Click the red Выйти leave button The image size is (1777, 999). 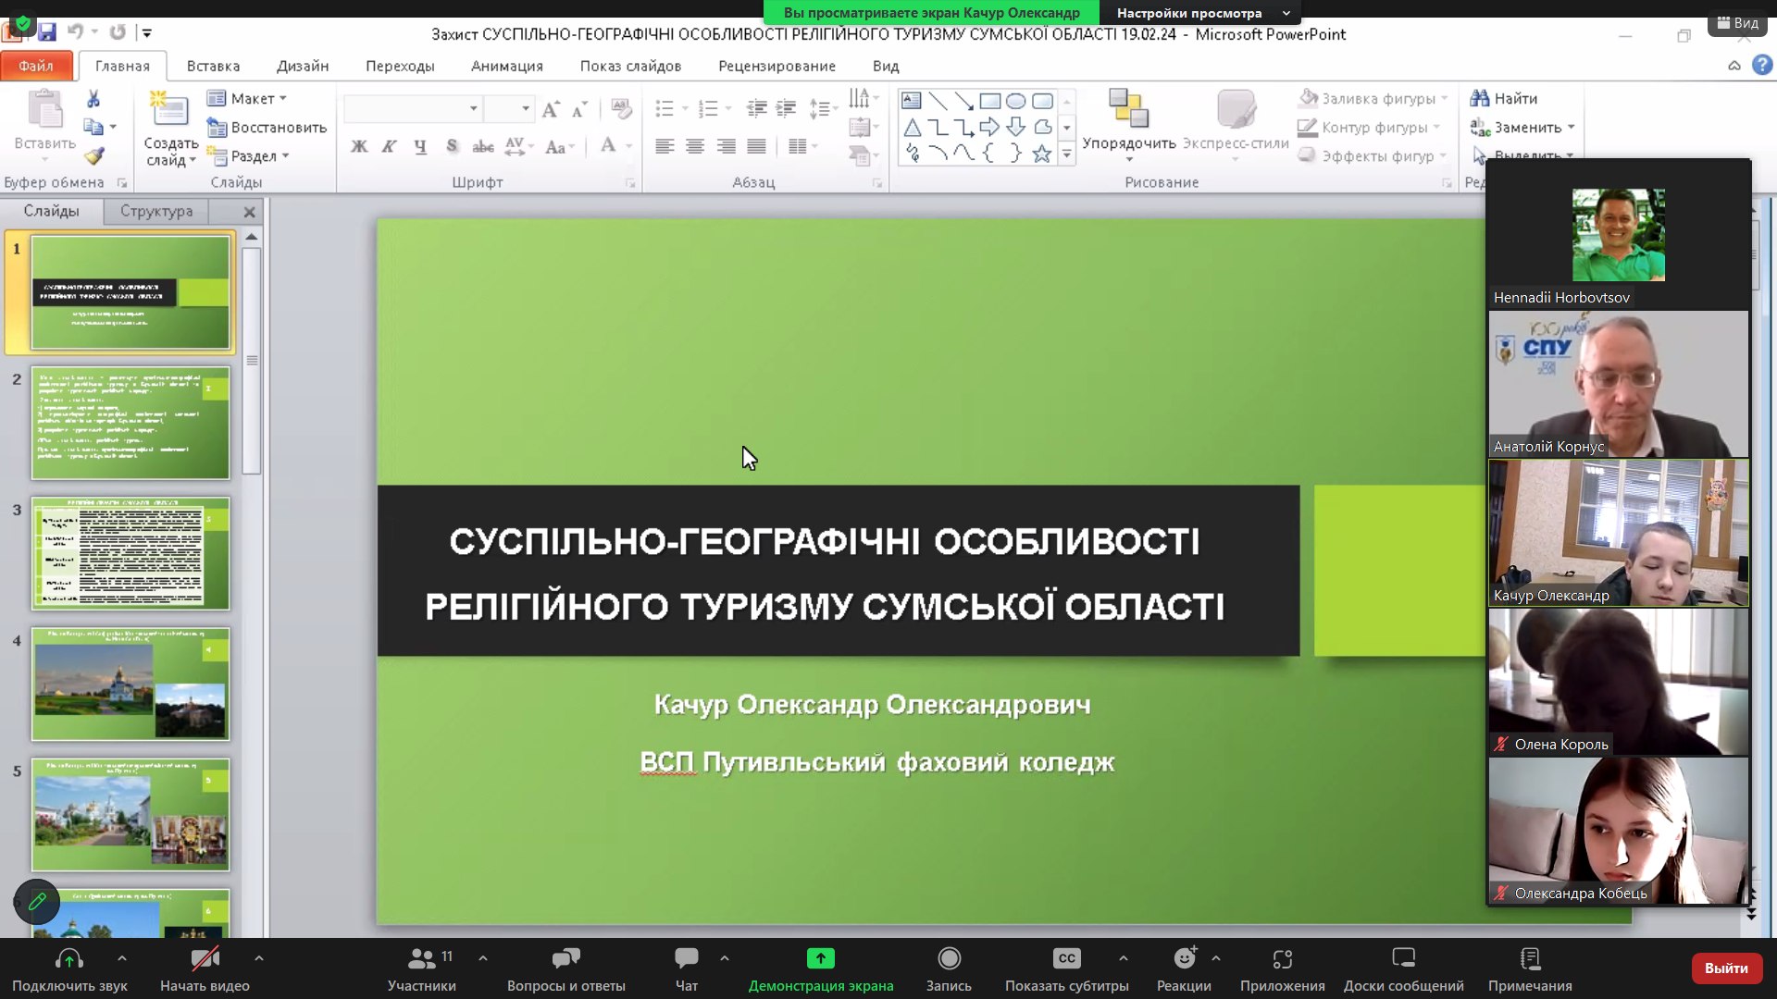coord(1725,968)
